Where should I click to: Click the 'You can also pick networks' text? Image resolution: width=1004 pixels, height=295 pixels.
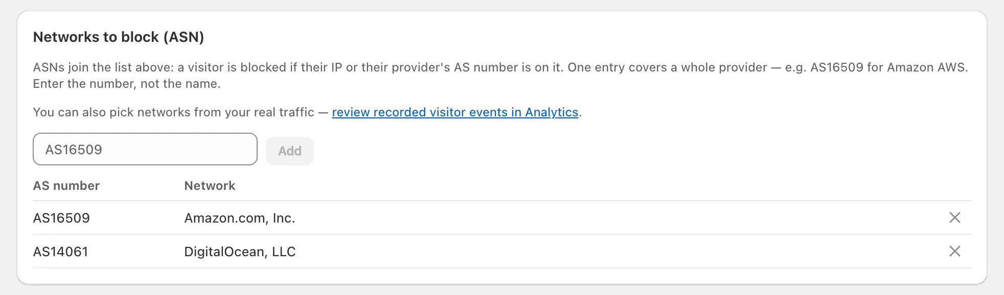[173, 112]
